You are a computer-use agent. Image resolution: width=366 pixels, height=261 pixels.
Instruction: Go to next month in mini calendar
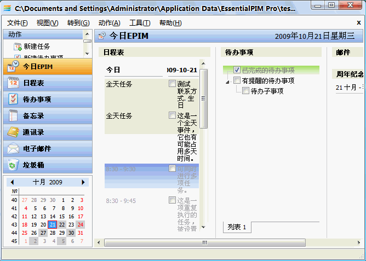click(x=83, y=182)
